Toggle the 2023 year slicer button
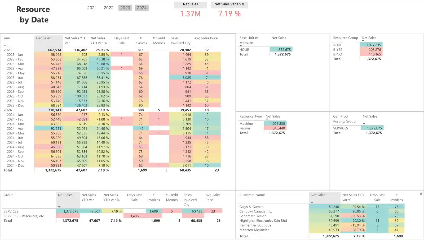Viewport: 424px width, 241px height. coord(125,8)
